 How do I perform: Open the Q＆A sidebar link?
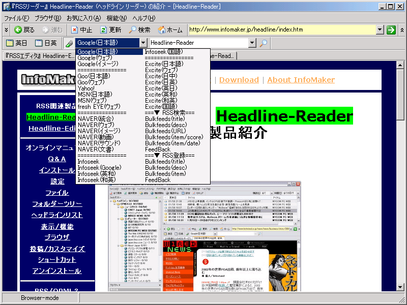[x=57, y=159]
